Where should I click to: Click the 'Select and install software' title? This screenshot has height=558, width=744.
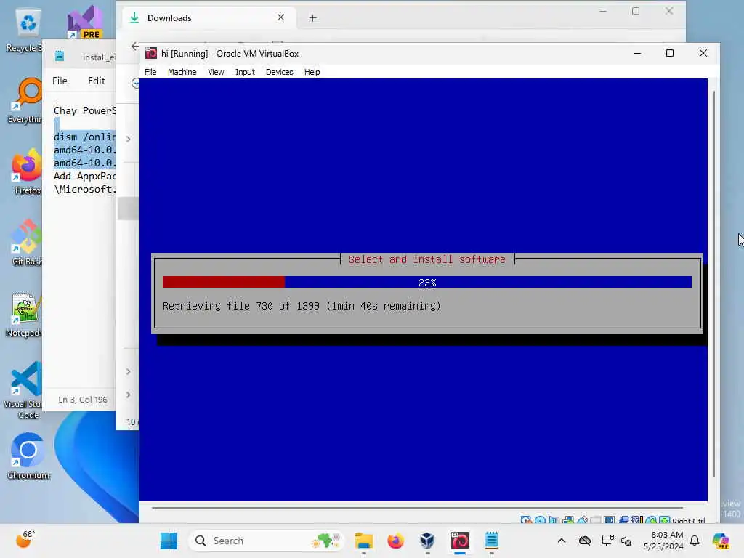click(427, 259)
